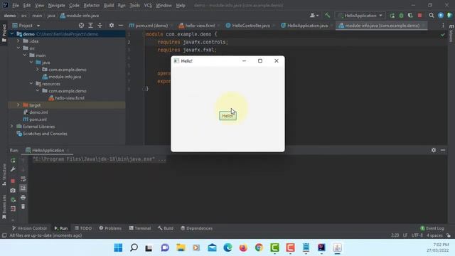Clear console with trash icon
Image resolution: width=455 pixels, height=256 pixels.
23,207
